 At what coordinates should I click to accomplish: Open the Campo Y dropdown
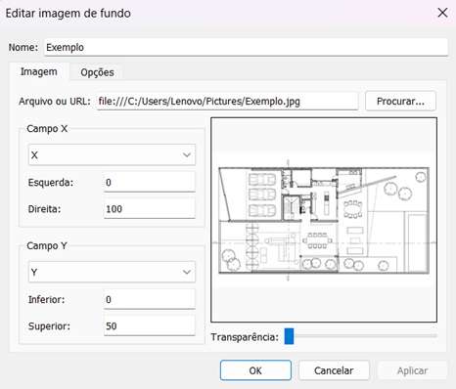click(x=112, y=272)
